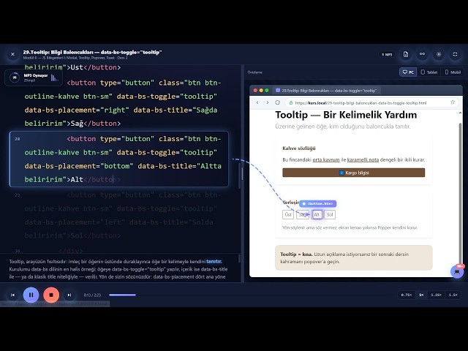Image resolution: width=468 pixels, height=351 pixels.
Task: Skip to the previous track
Action: 12,295
